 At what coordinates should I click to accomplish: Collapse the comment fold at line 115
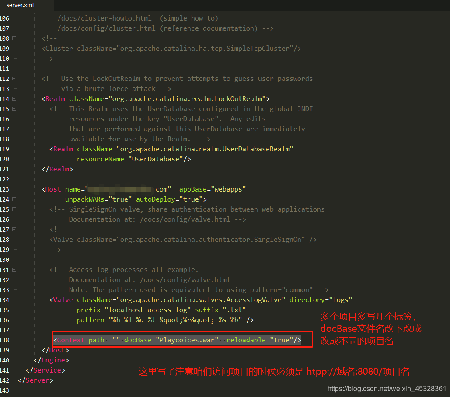(14, 109)
